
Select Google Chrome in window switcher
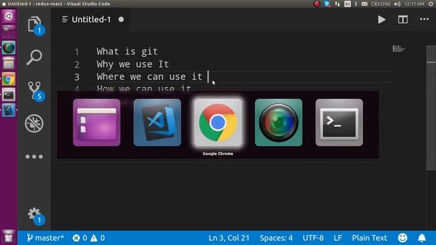[x=218, y=122]
